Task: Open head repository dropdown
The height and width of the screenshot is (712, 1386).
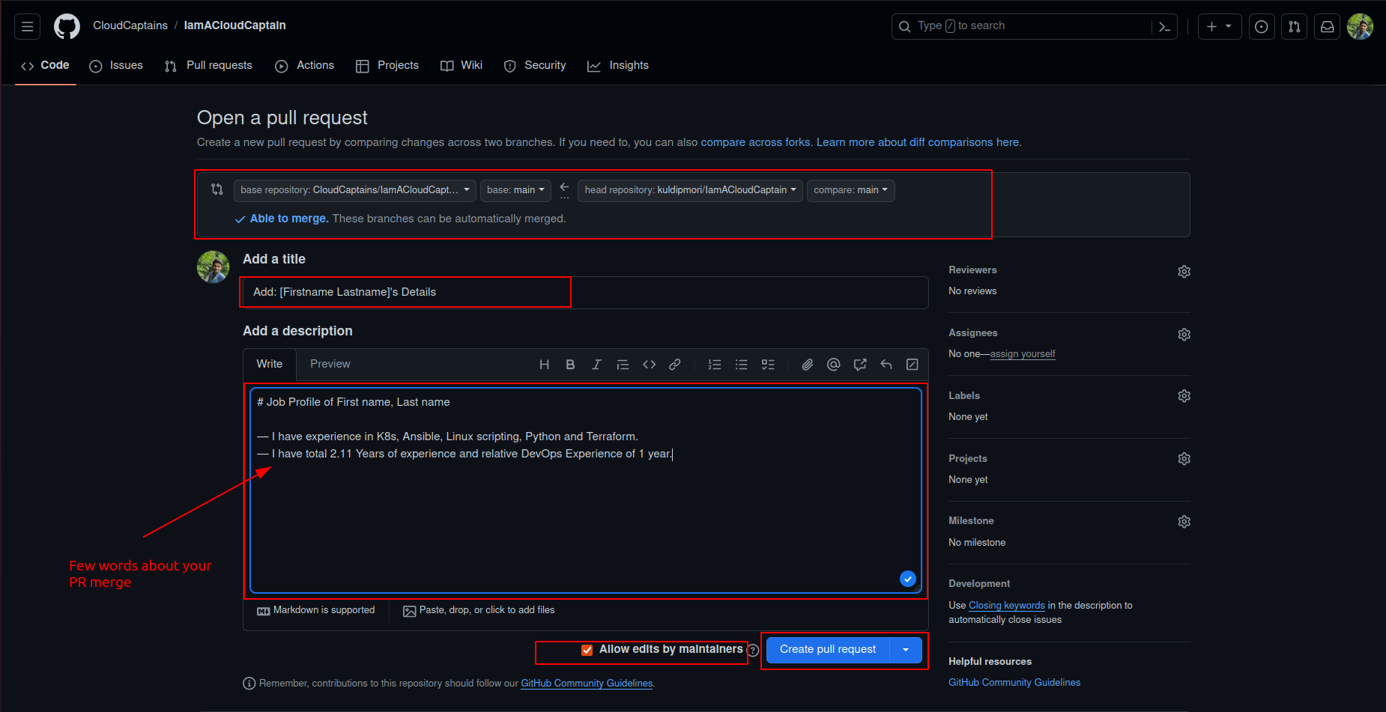Action: [x=690, y=190]
